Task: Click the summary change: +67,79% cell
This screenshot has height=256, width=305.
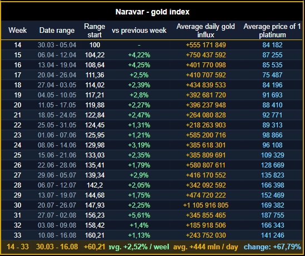Action: 272,247
